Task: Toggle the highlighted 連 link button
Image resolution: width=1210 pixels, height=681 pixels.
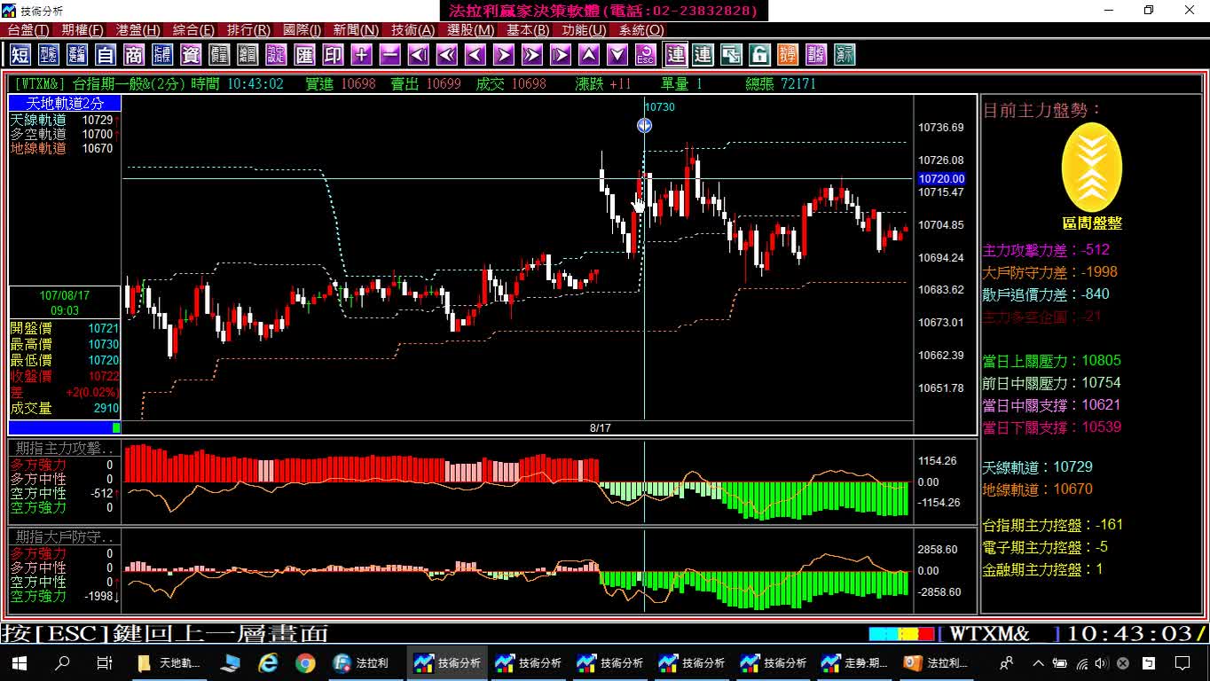Action: pos(676,55)
